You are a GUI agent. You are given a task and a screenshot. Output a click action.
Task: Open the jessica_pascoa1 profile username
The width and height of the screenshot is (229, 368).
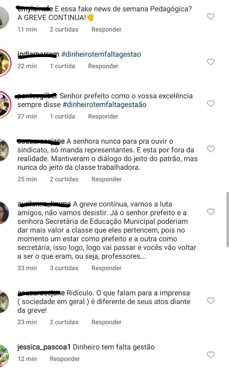(x=44, y=347)
